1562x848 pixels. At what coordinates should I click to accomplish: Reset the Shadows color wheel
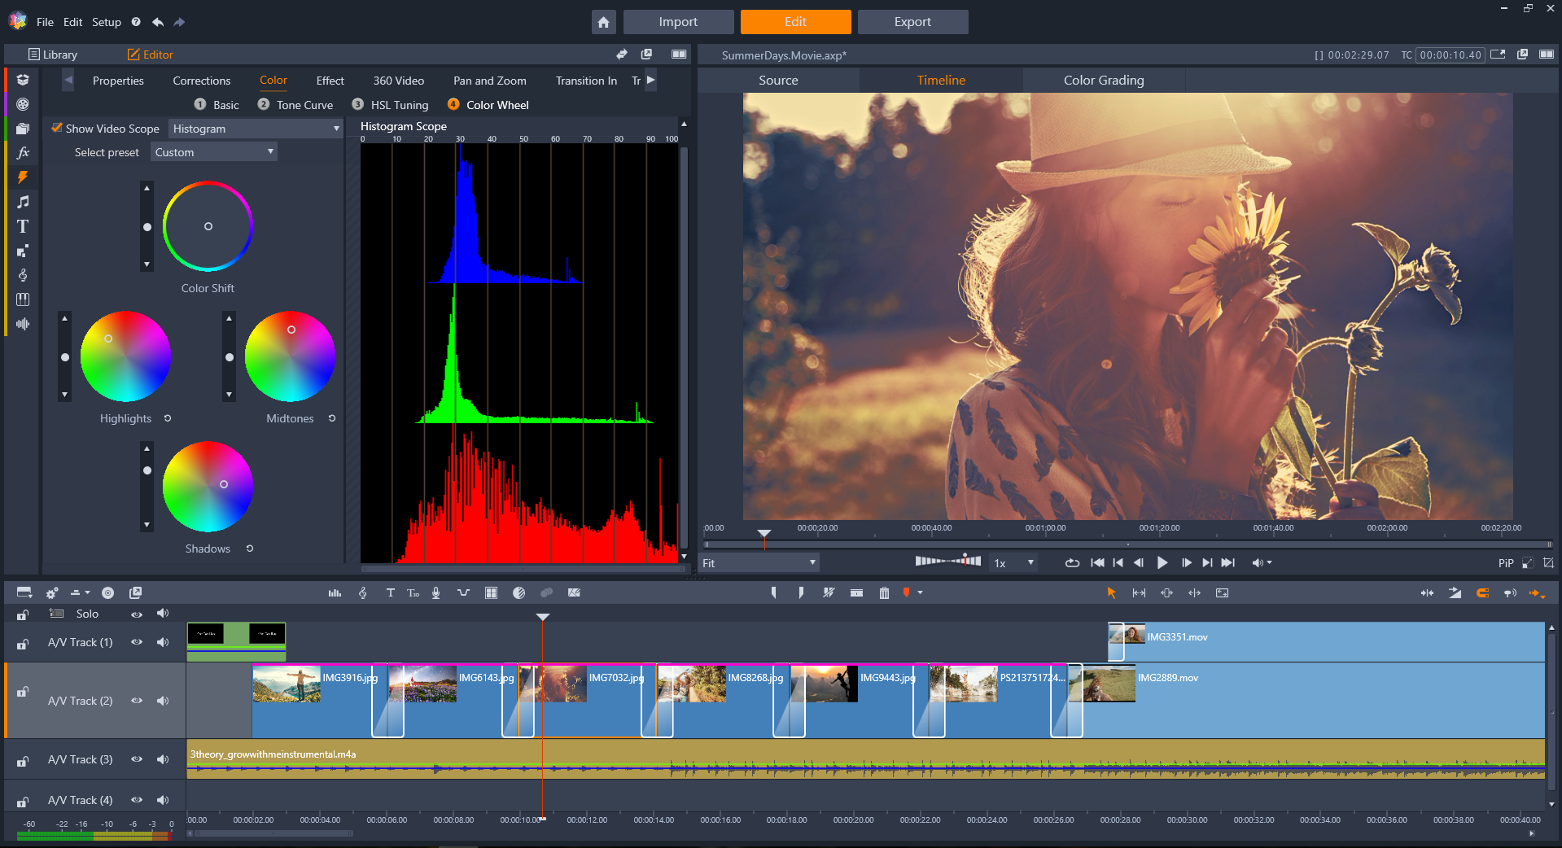pos(248,548)
